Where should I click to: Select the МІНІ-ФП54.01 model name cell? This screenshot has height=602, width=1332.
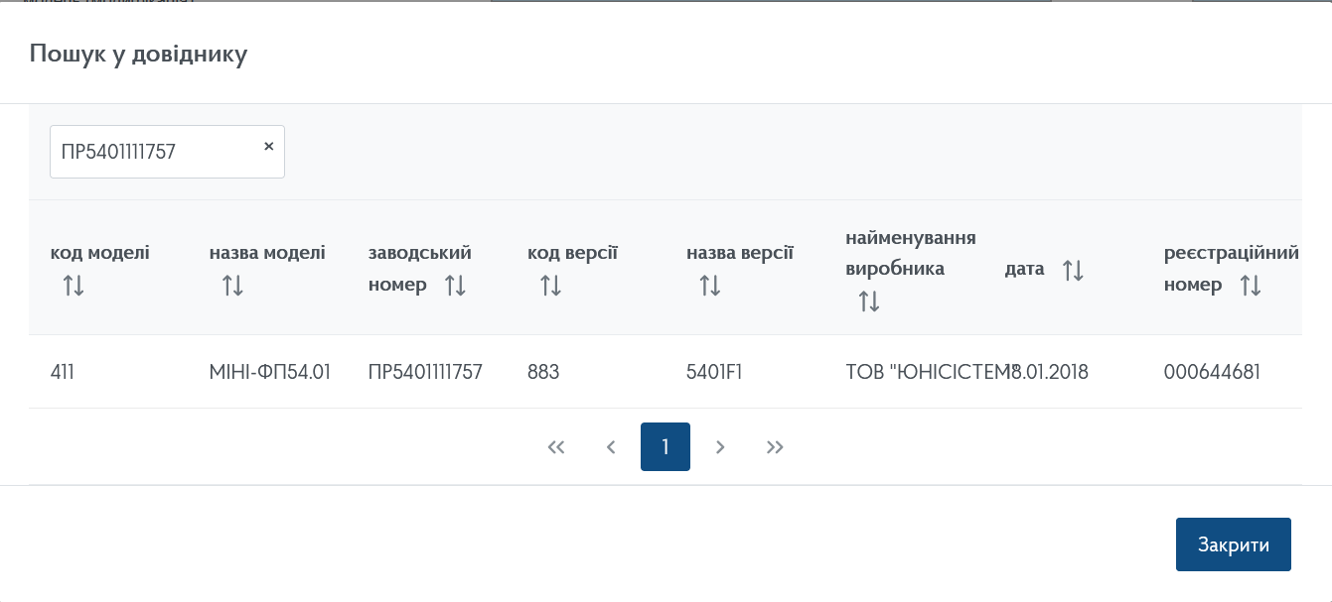269,372
